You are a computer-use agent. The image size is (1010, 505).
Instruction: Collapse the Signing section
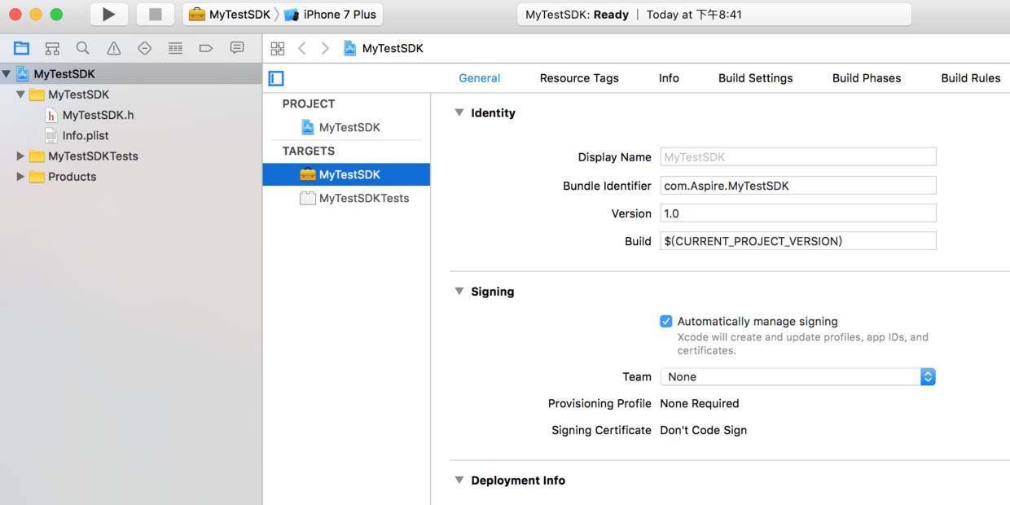pyautogui.click(x=459, y=292)
